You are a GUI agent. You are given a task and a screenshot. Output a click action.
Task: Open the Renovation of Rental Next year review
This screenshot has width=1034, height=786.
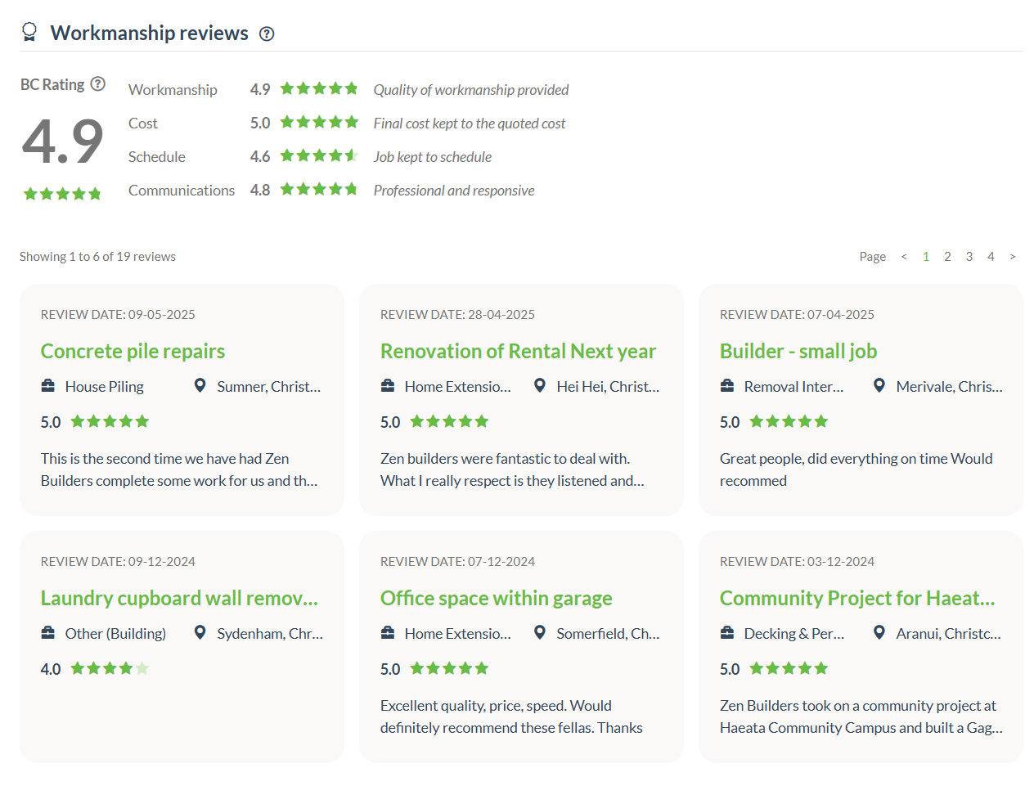[518, 351]
